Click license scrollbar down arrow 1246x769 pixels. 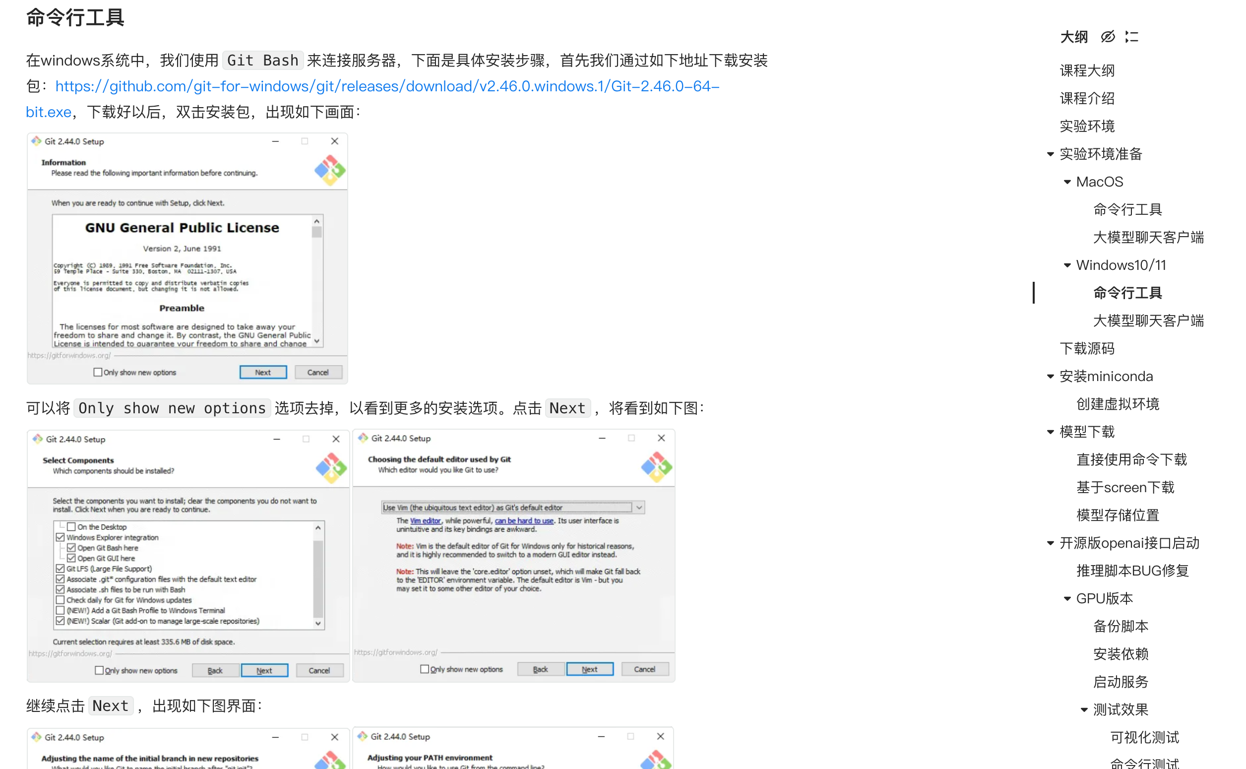pos(317,341)
